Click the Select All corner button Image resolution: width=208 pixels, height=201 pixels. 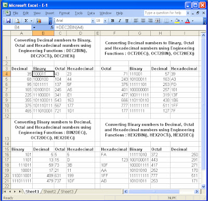click(7, 33)
